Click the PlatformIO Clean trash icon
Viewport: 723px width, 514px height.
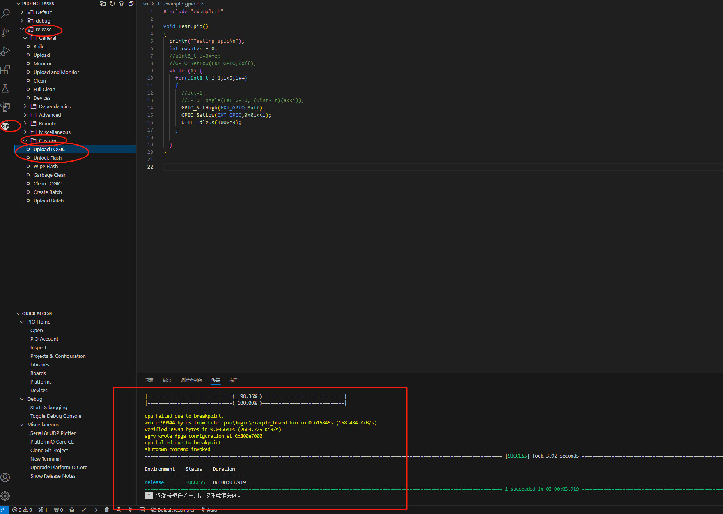(x=107, y=510)
